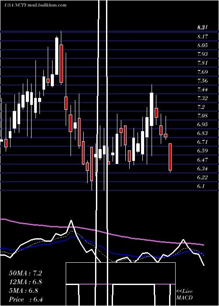The width and height of the screenshot is (219, 306).
Task: Click the 6.22 price axis label
Action: click(x=202, y=177)
